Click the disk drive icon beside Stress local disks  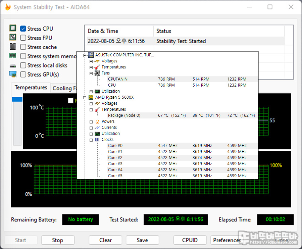point(13,66)
